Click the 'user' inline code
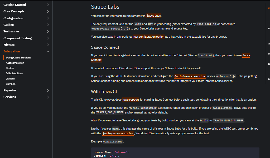 click(x=138, y=24)
